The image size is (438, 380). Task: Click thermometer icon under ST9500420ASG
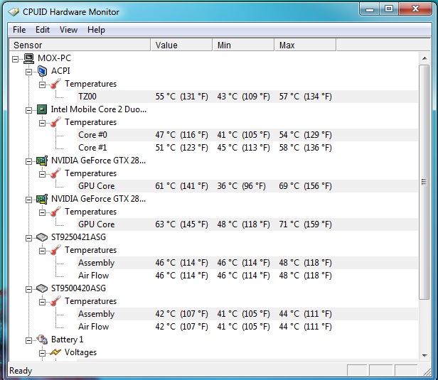pyautogui.click(x=55, y=301)
